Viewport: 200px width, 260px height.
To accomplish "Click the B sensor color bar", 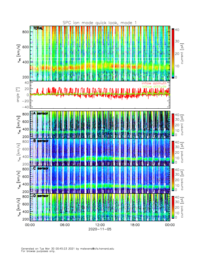I will (173, 152).
